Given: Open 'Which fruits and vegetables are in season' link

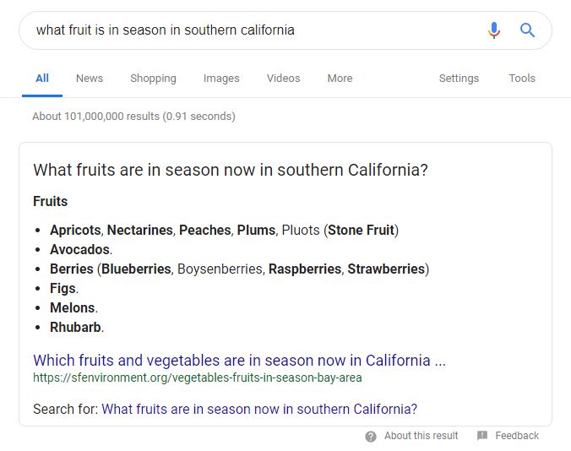Looking at the screenshot, I should tap(239, 361).
